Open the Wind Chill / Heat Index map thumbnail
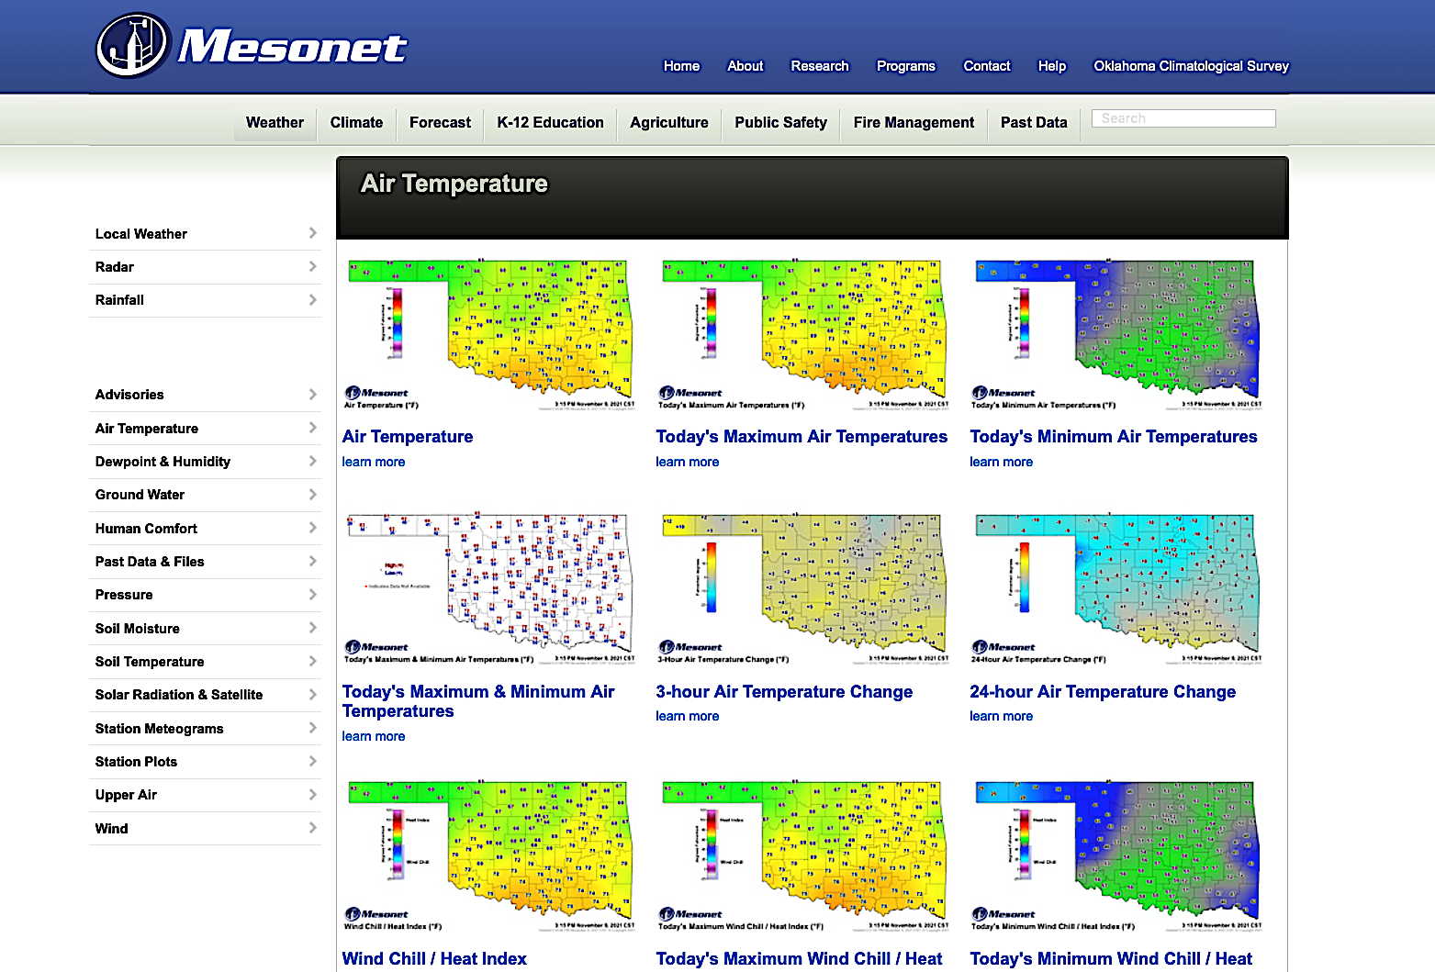 coord(488,855)
